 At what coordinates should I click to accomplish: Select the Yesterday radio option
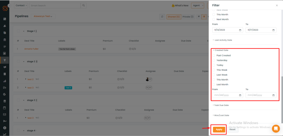click(214, 60)
